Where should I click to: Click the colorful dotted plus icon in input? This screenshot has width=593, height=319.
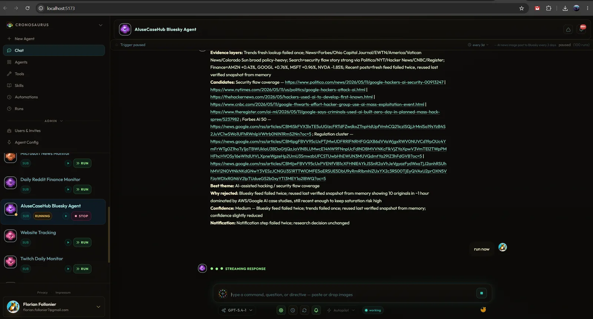(223, 294)
